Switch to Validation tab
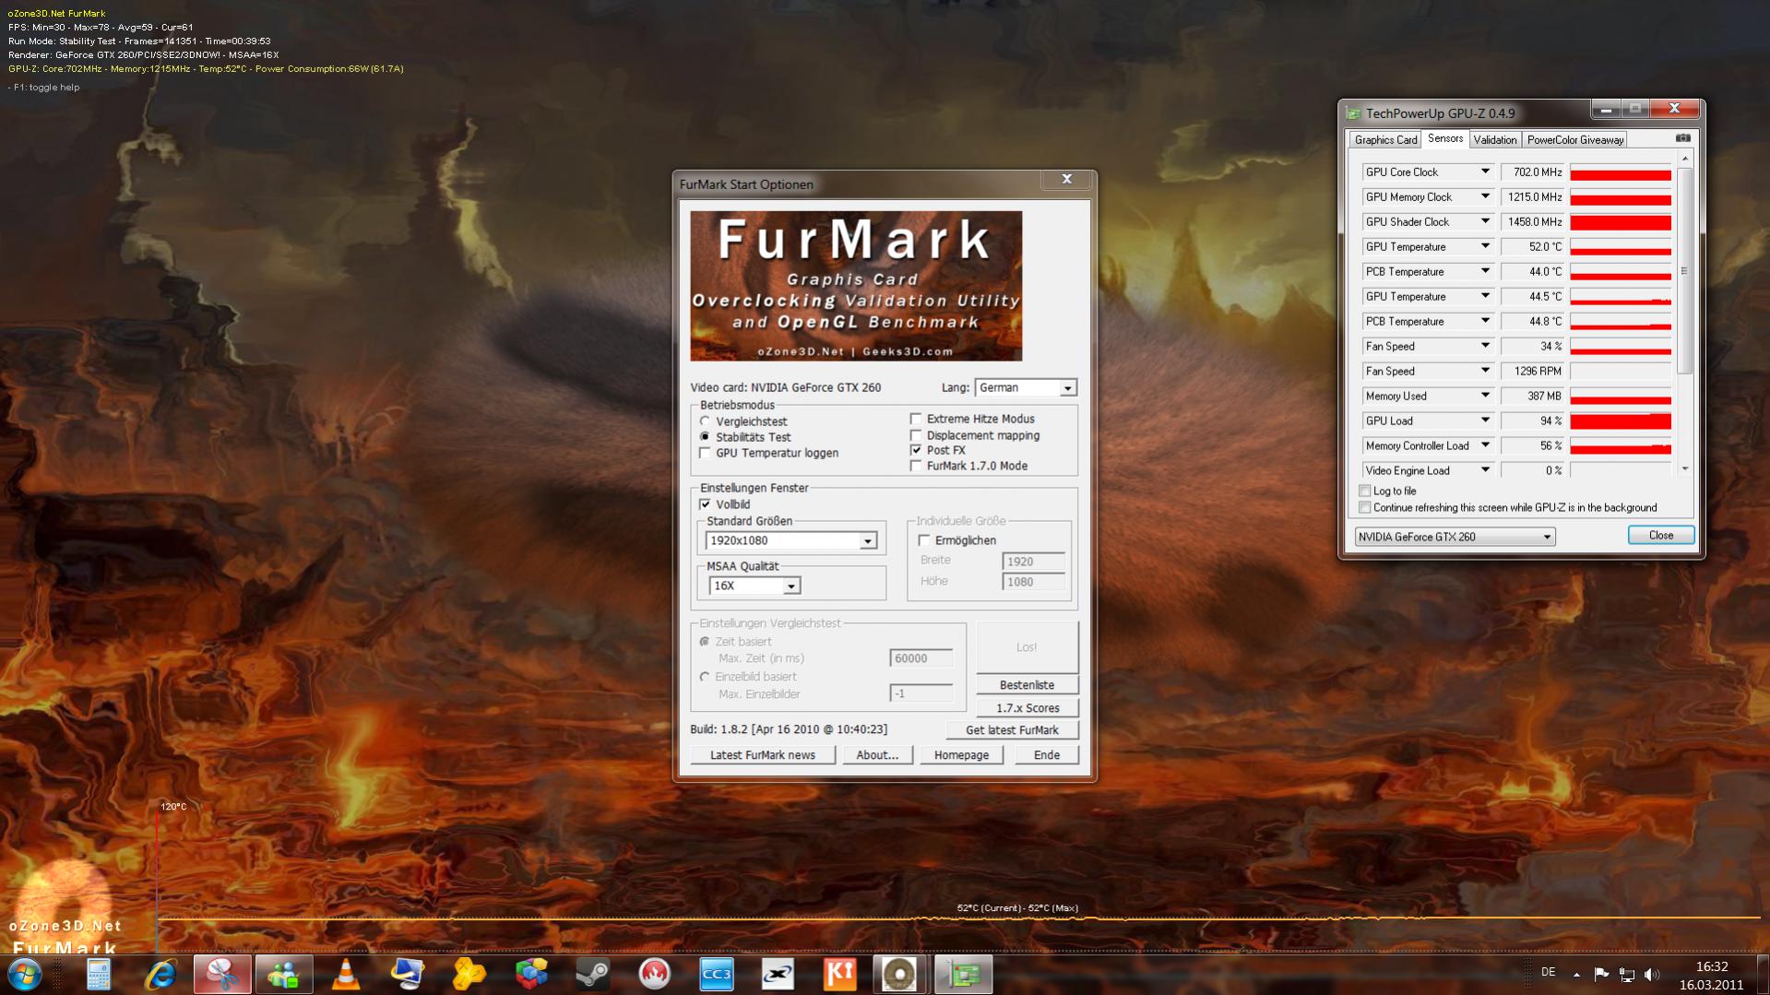 click(1494, 140)
